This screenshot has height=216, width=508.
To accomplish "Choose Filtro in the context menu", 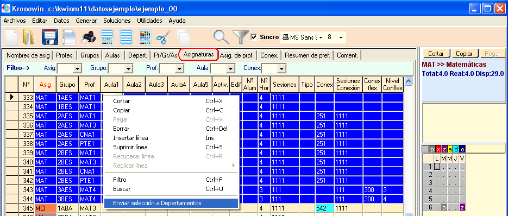I will point(172,180).
